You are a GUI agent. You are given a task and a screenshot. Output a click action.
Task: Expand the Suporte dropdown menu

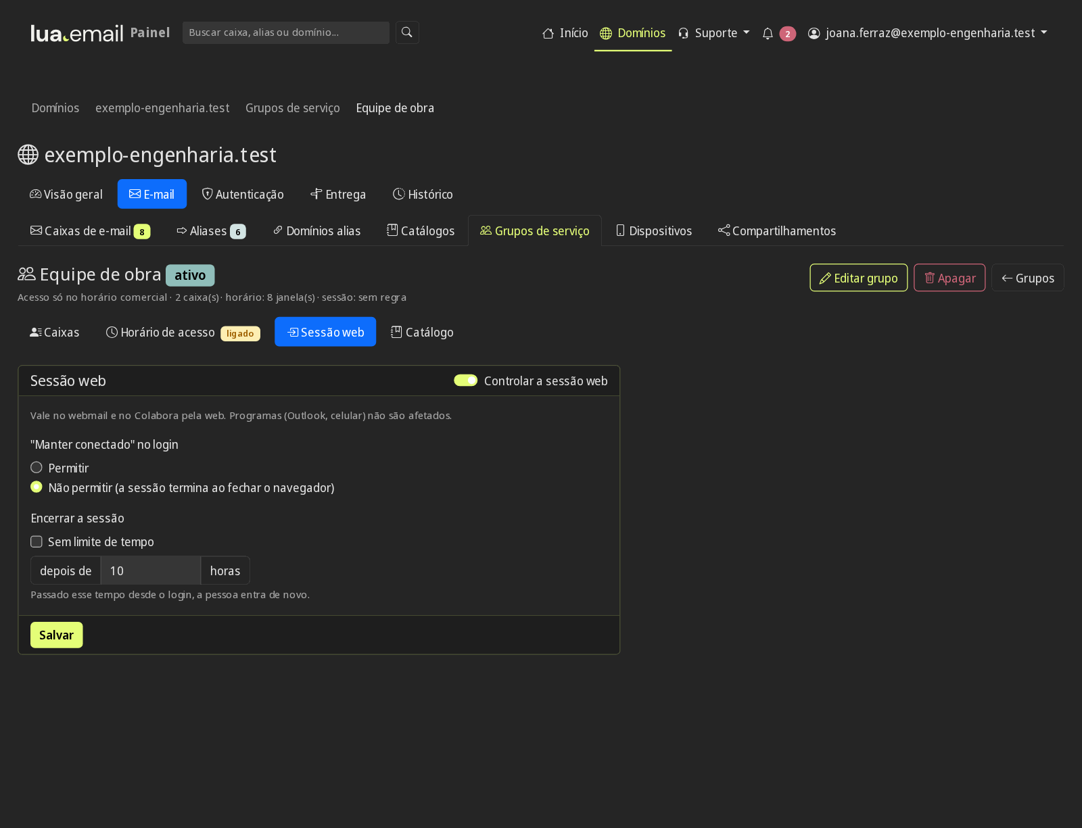point(713,33)
